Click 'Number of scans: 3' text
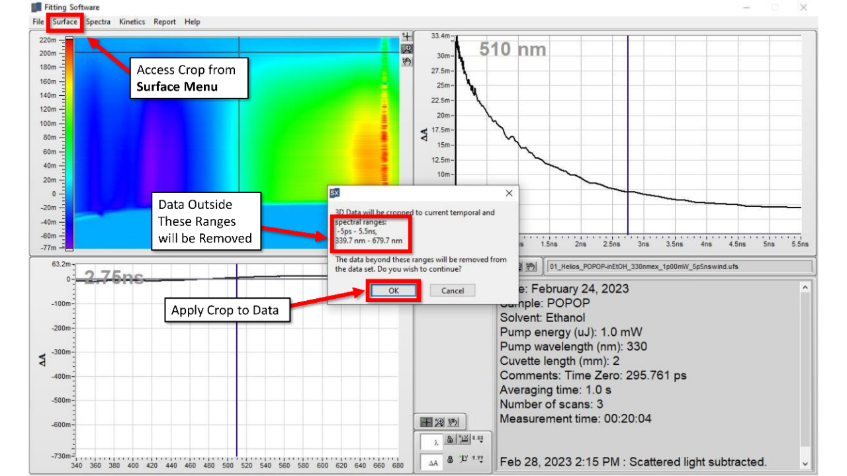This screenshot has height=476, width=847. 551,404
